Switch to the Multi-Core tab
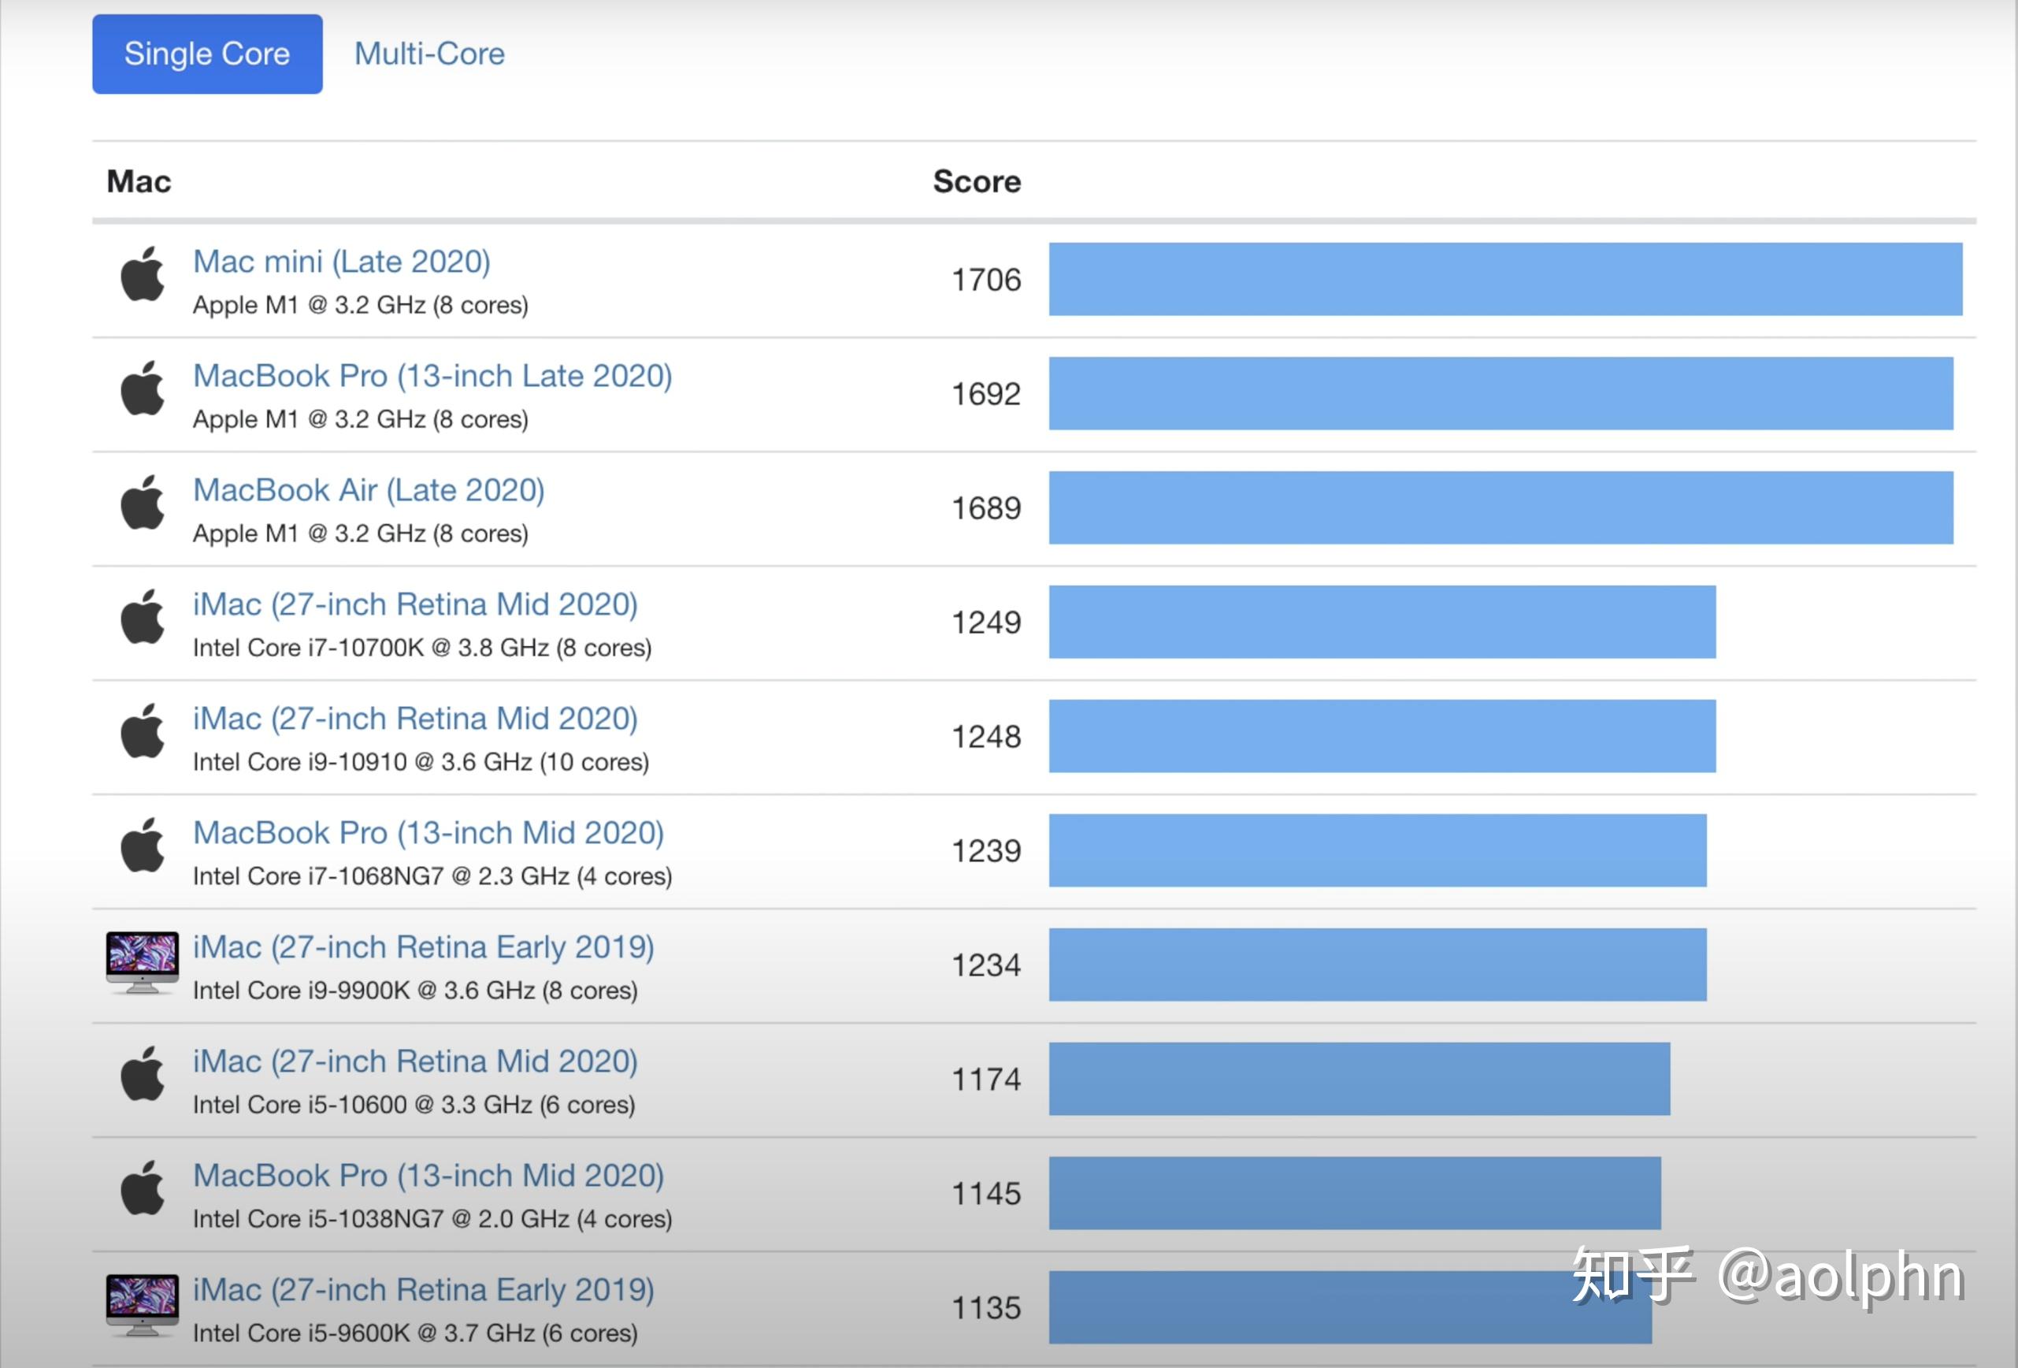The image size is (2018, 1368). (x=430, y=54)
